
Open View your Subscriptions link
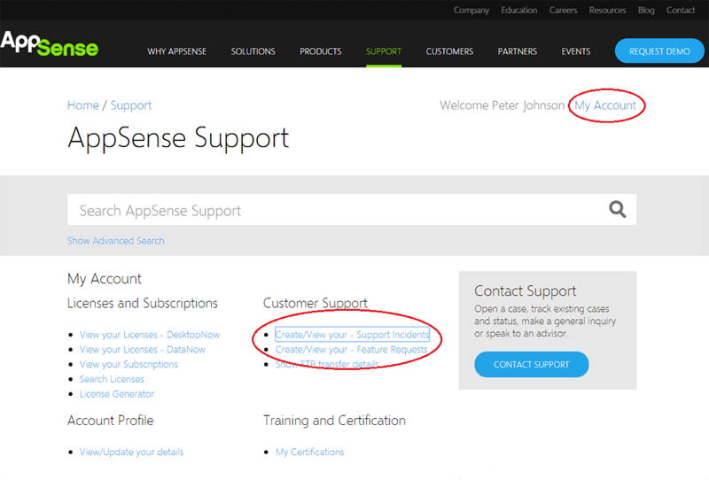129,364
